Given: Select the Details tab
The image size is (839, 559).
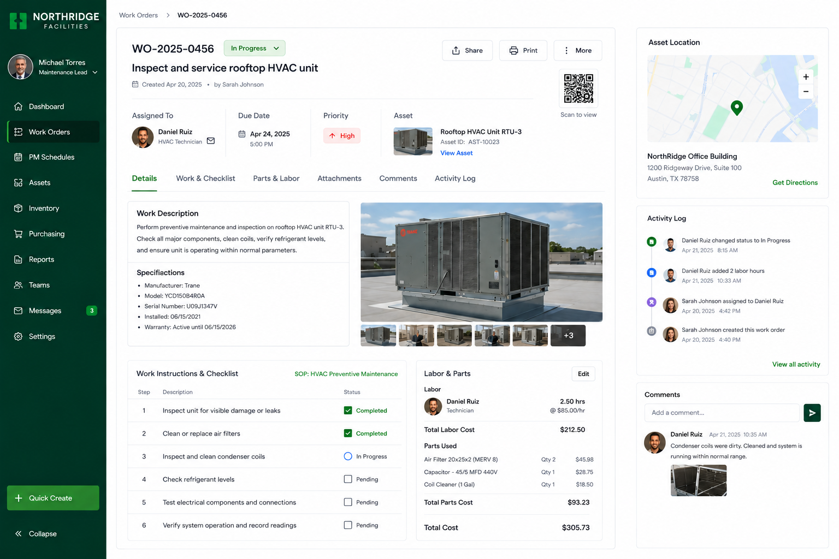Looking at the screenshot, I should tap(144, 179).
